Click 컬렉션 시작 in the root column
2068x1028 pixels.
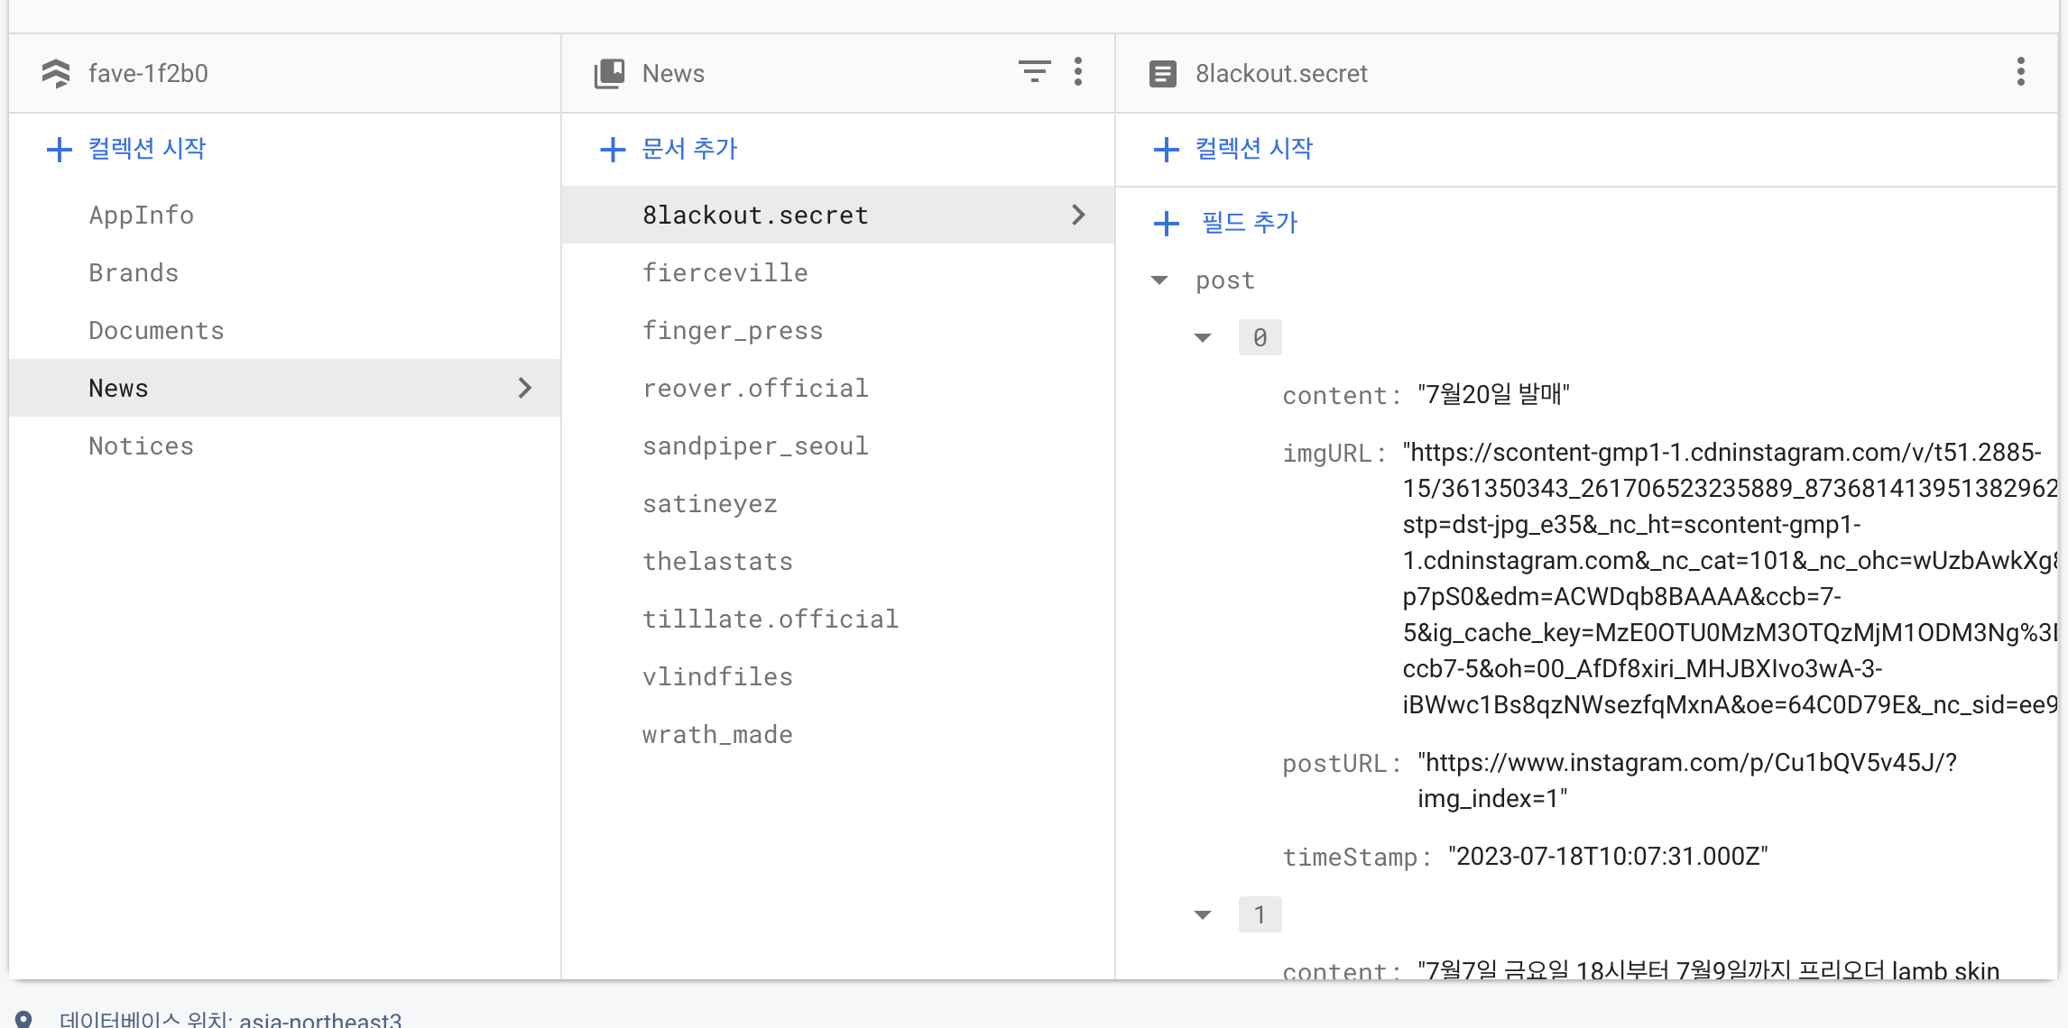coord(146,149)
